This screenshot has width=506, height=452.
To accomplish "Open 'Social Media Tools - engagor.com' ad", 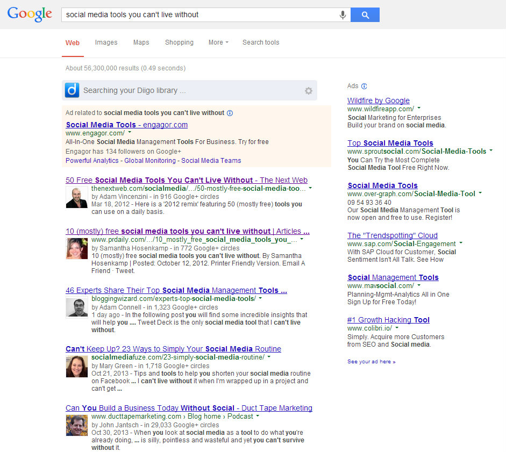I will click(x=126, y=125).
